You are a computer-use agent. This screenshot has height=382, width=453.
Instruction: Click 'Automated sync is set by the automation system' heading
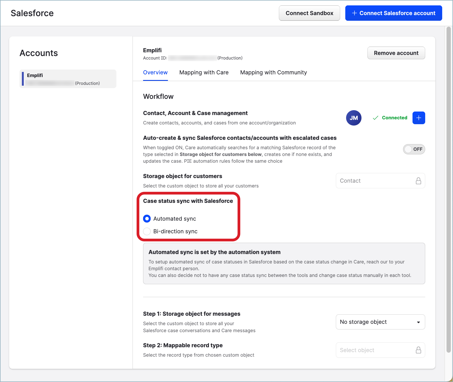(x=214, y=252)
